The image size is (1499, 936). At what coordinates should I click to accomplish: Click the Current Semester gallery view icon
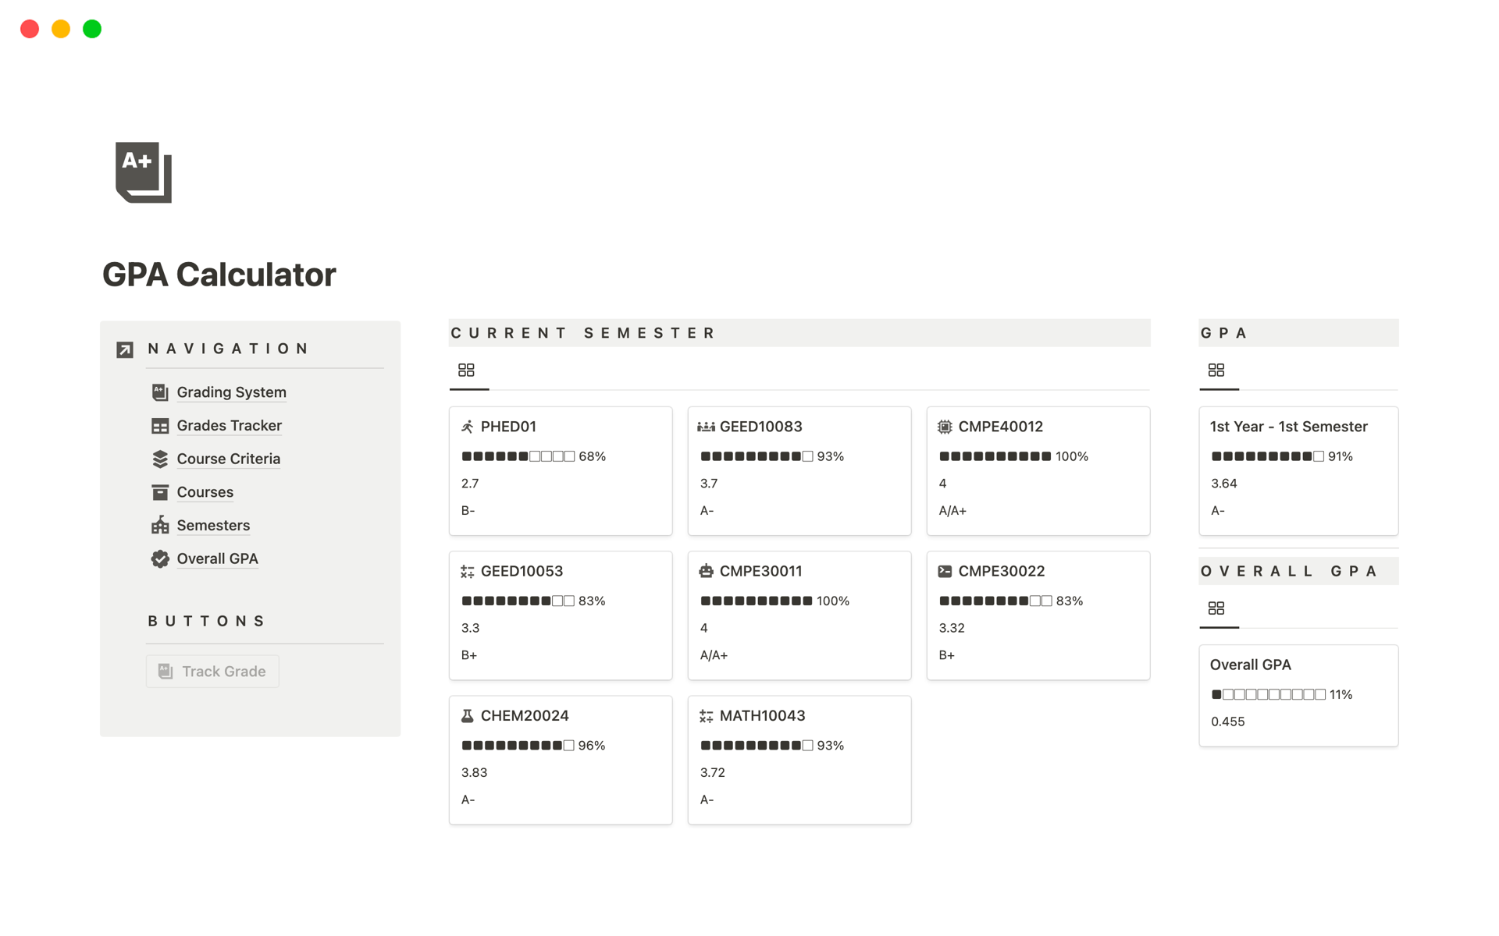click(466, 370)
